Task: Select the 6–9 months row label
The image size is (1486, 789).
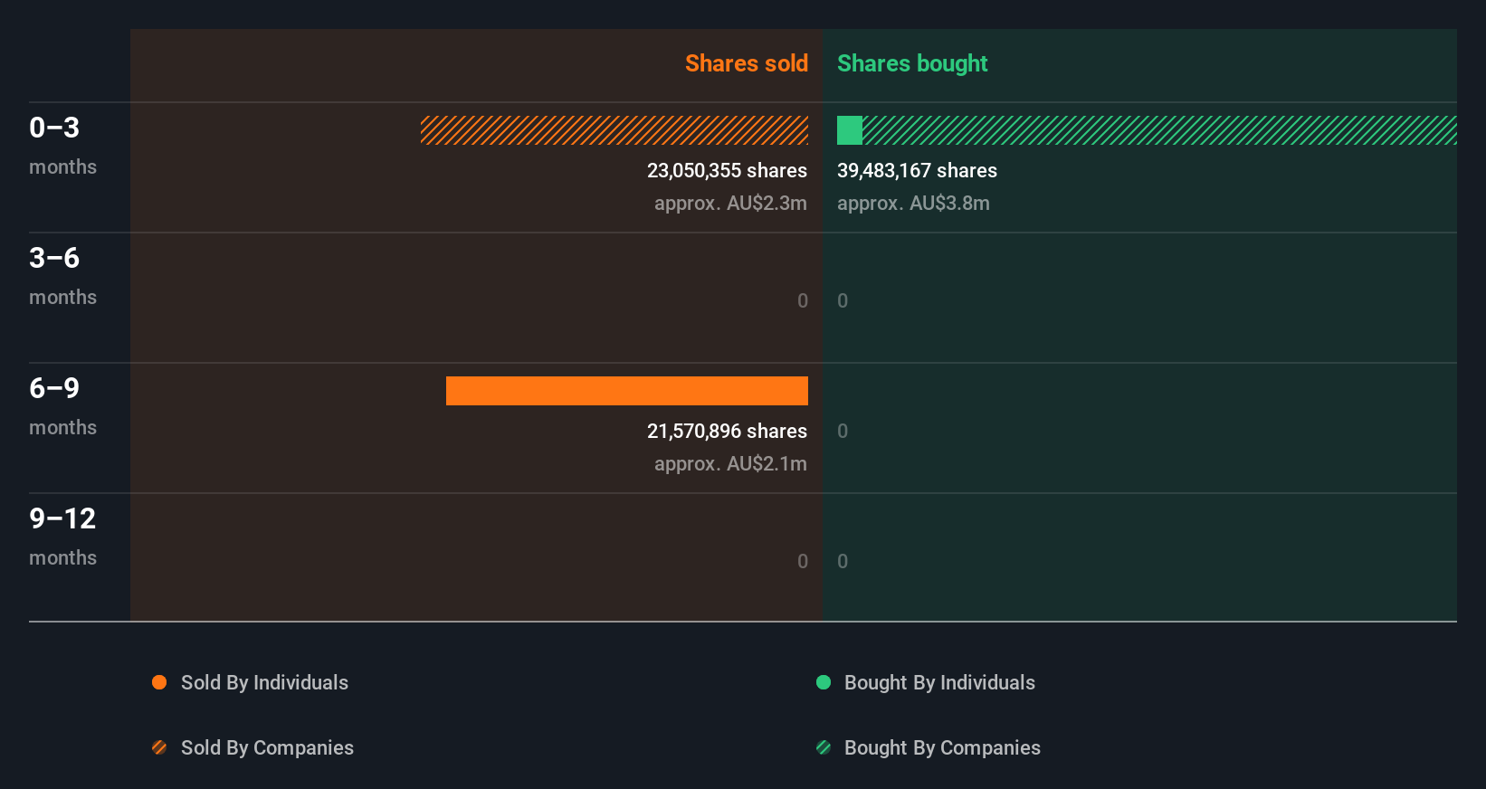Action: coord(62,405)
